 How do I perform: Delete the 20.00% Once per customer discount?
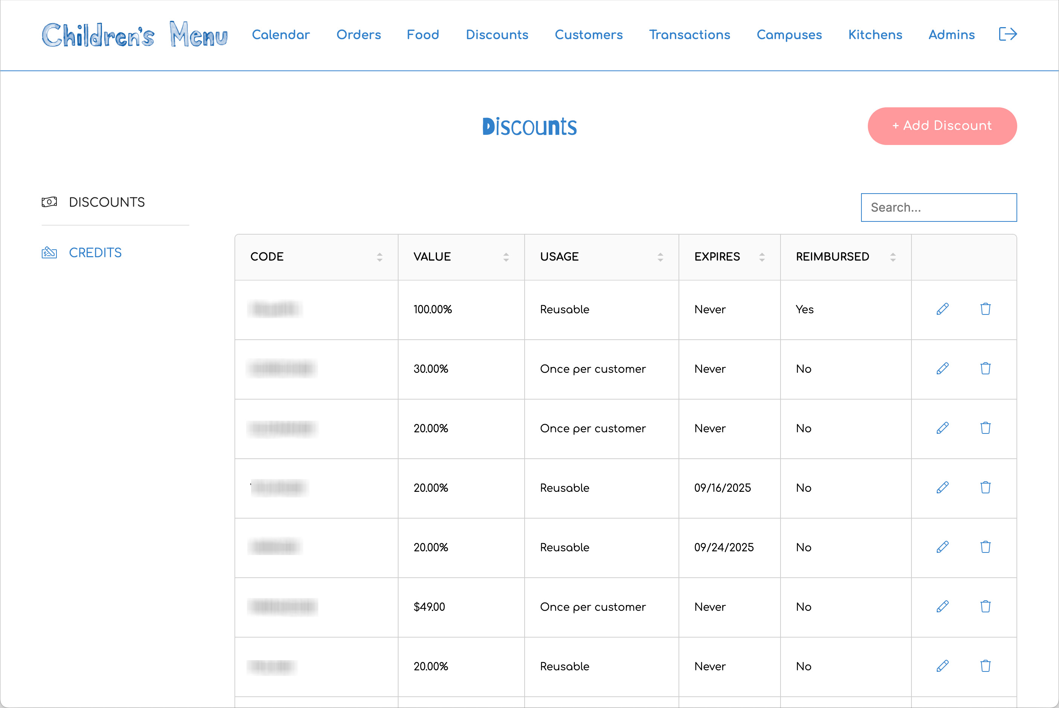986,428
